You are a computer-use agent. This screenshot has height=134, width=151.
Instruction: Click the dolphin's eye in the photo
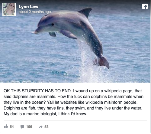click(53, 25)
